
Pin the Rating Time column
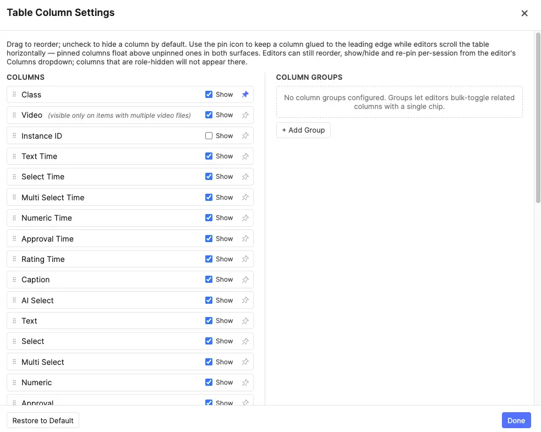(245, 259)
